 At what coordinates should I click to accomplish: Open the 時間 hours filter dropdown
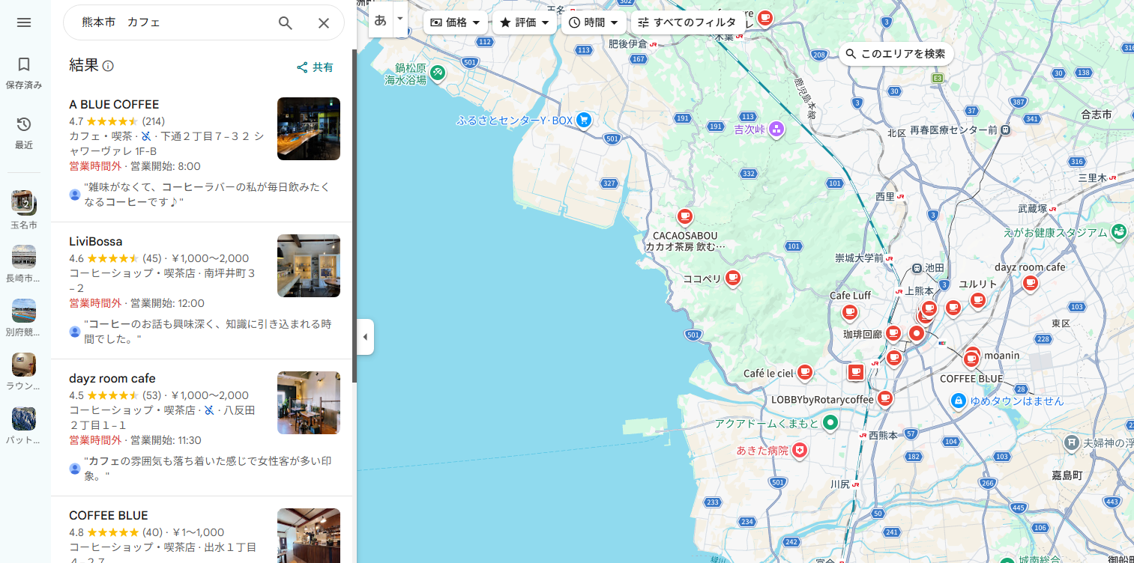coord(594,22)
